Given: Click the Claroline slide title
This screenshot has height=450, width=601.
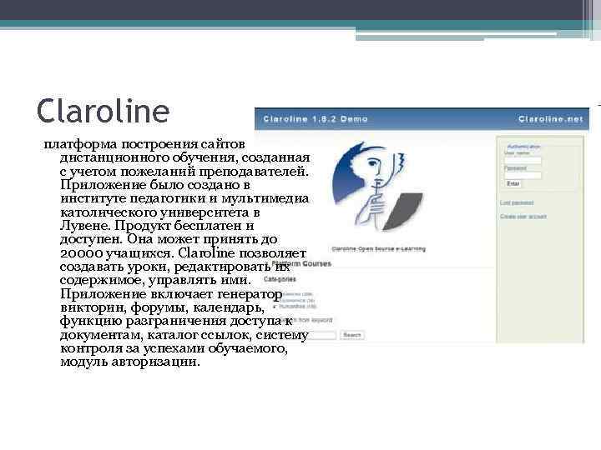Looking at the screenshot, I should click(x=104, y=111).
